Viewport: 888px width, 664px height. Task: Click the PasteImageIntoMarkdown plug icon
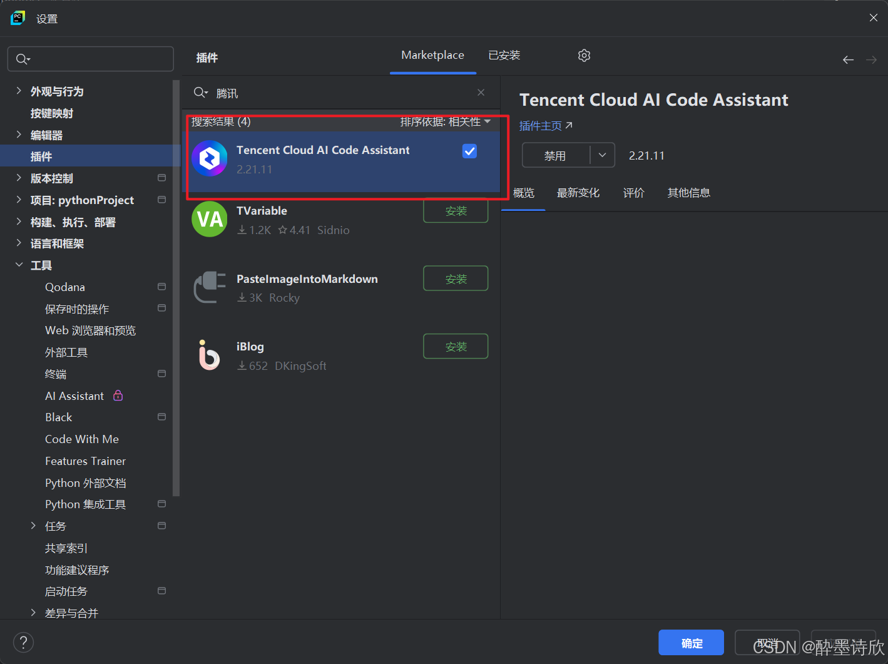coord(210,287)
